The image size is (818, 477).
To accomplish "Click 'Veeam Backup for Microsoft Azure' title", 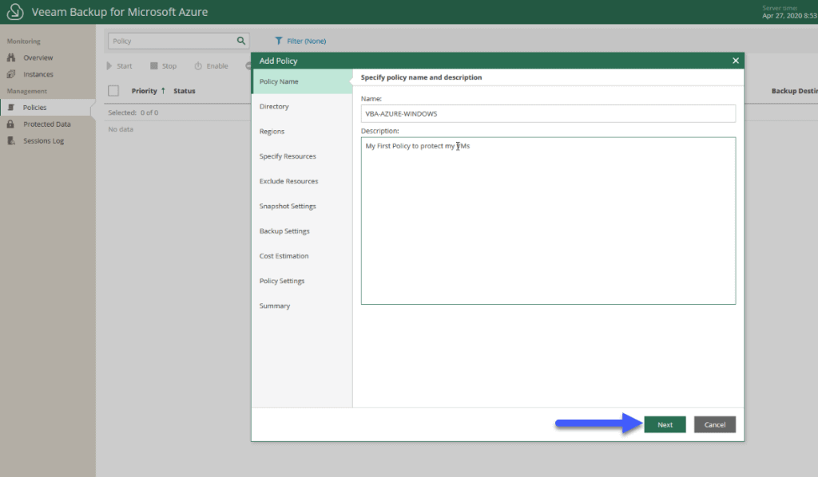I will pyautogui.click(x=120, y=11).
